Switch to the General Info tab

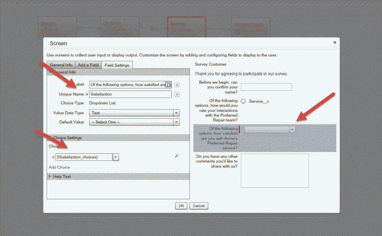click(61, 65)
